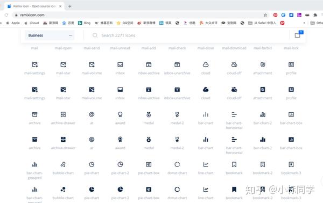Screen dimensions: 323x203
Task: Select the outline bubble-chart icon
Action: pyautogui.click(x=63, y=164)
